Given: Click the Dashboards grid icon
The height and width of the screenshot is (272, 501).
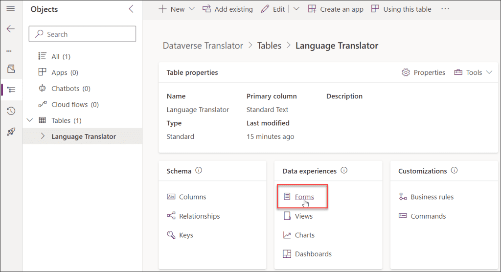Looking at the screenshot, I should tap(287, 254).
